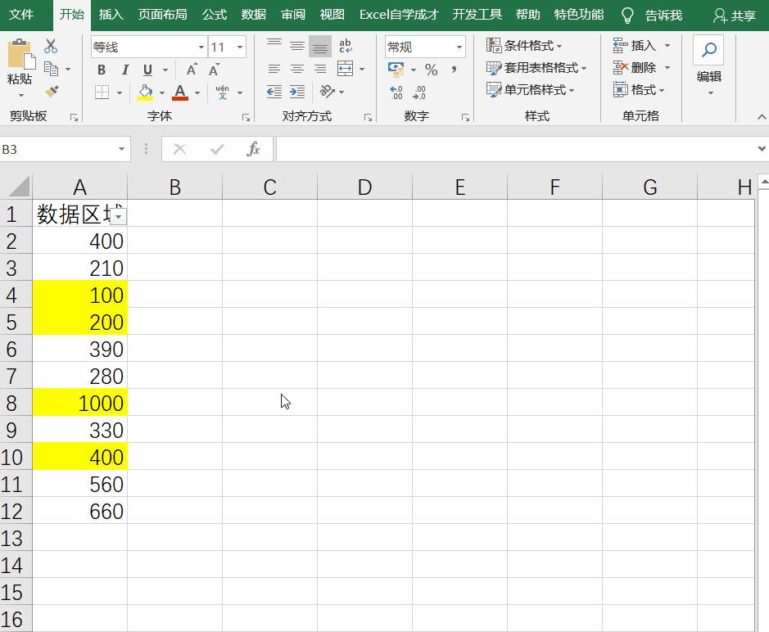The width and height of the screenshot is (769, 632).
Task: Apply percent style format
Action: (x=431, y=70)
